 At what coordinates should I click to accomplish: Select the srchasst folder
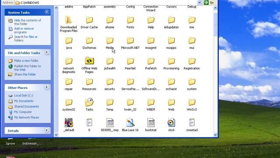coord(171,84)
